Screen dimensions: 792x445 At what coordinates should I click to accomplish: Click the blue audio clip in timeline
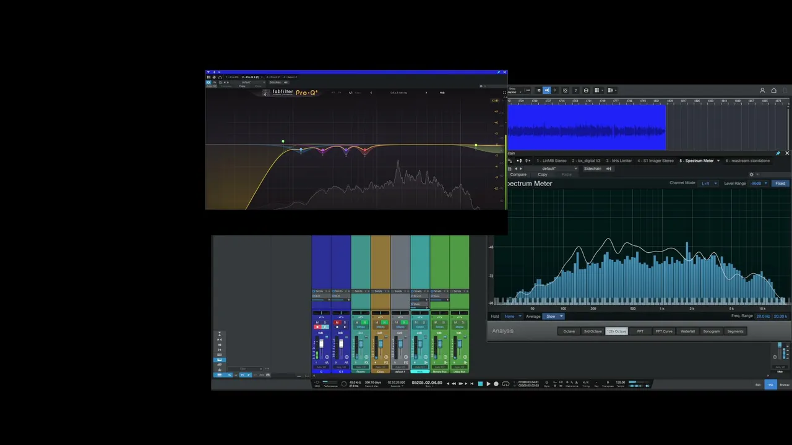(587, 127)
